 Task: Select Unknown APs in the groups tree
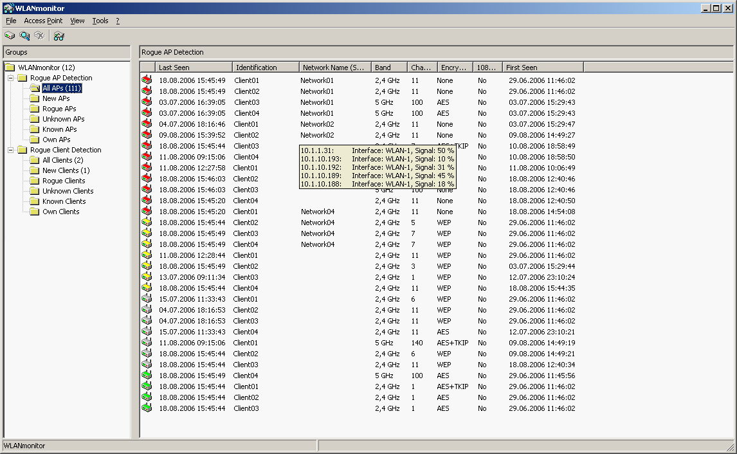coord(63,119)
